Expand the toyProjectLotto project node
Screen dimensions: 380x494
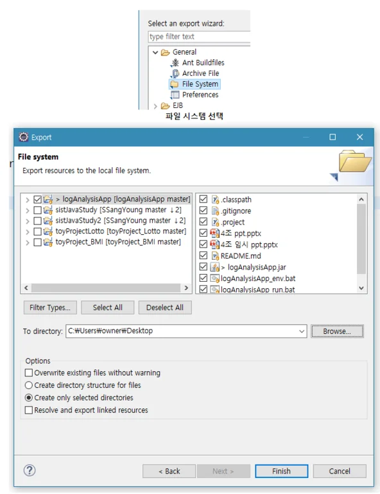[x=28, y=232]
